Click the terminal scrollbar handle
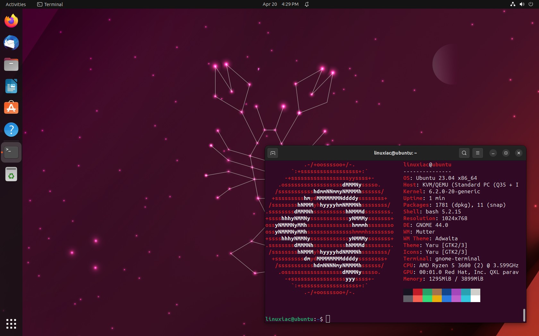Image resolution: width=539 pixels, height=336 pixels. pyautogui.click(x=524, y=315)
